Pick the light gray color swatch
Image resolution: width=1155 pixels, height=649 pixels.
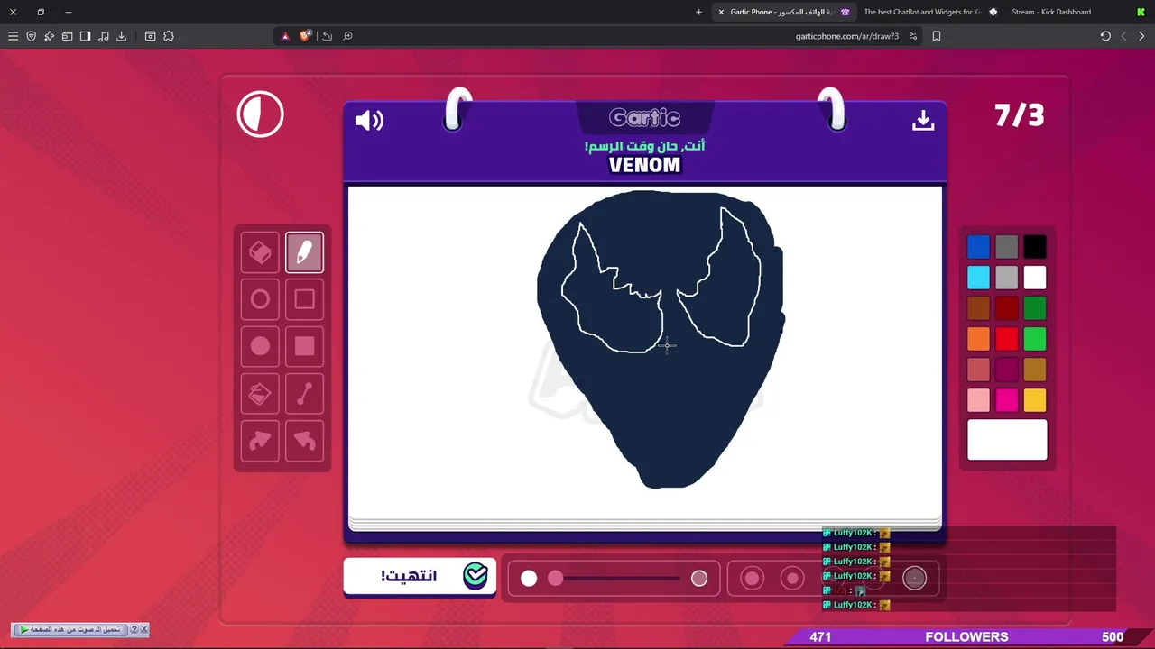(1006, 278)
